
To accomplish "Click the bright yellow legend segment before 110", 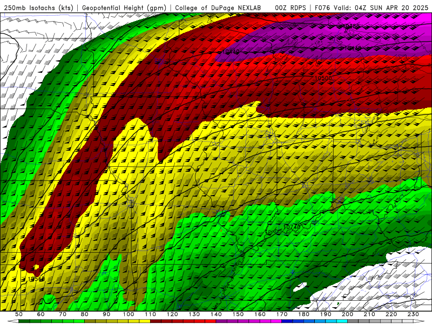I will pyautogui.click(x=145, y=321).
